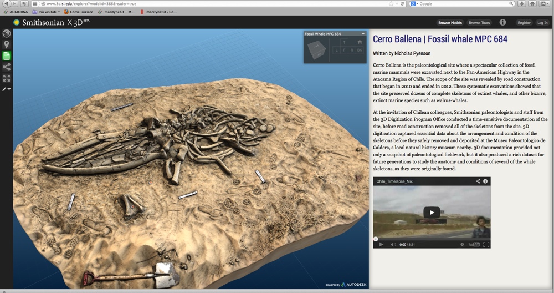The width and height of the screenshot is (554, 293).
Task: Click the share icon on video title bar
Action: coord(478,181)
